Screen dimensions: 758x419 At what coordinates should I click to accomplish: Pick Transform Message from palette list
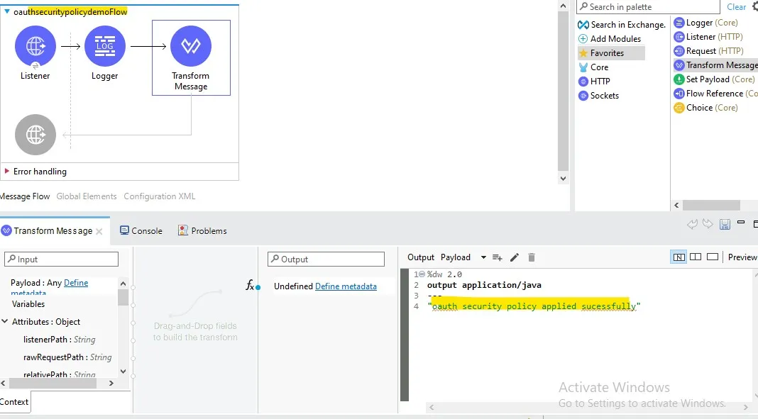pos(716,65)
